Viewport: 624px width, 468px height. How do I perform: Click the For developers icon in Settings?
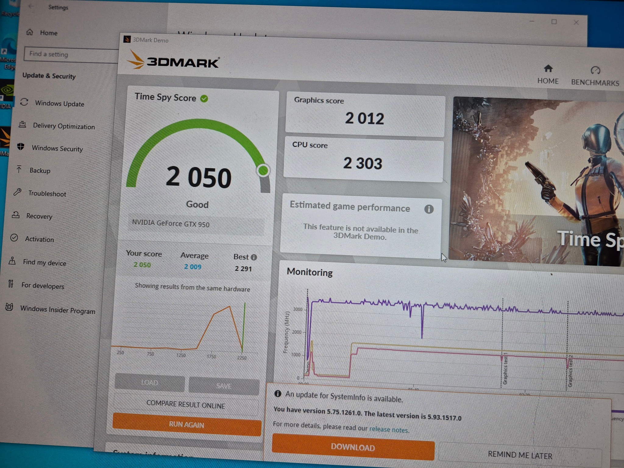tap(11, 284)
